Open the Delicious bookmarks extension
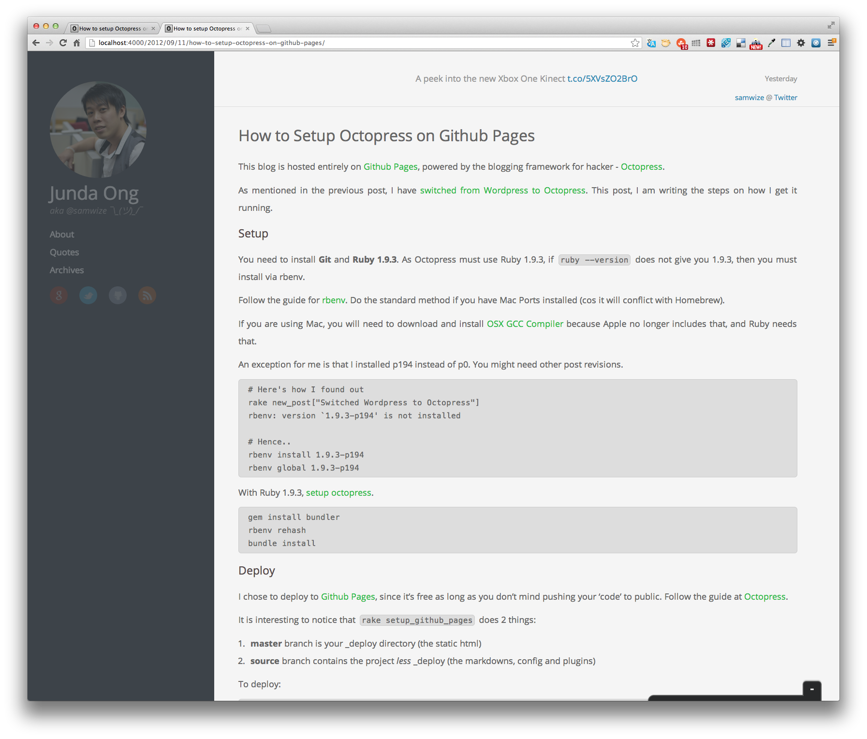Viewport: 867px width, 739px height. point(741,43)
